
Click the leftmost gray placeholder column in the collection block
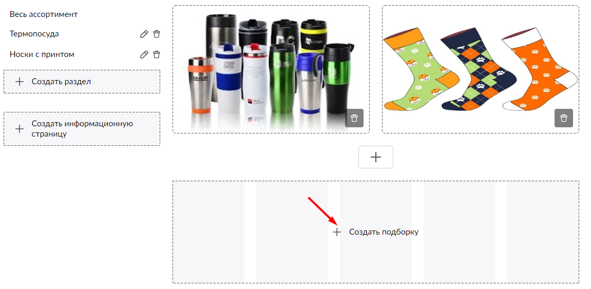coord(209,232)
